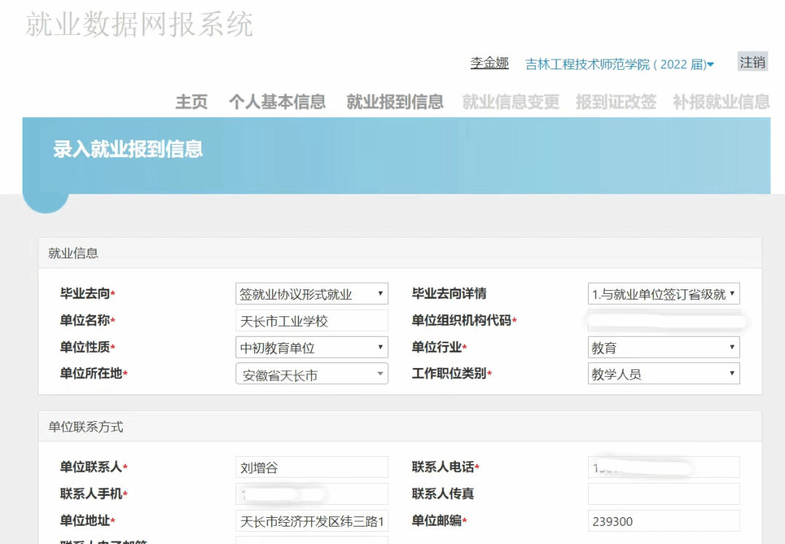Select the 就业信息变更 menu item
This screenshot has width=785, height=544.
pos(511,103)
